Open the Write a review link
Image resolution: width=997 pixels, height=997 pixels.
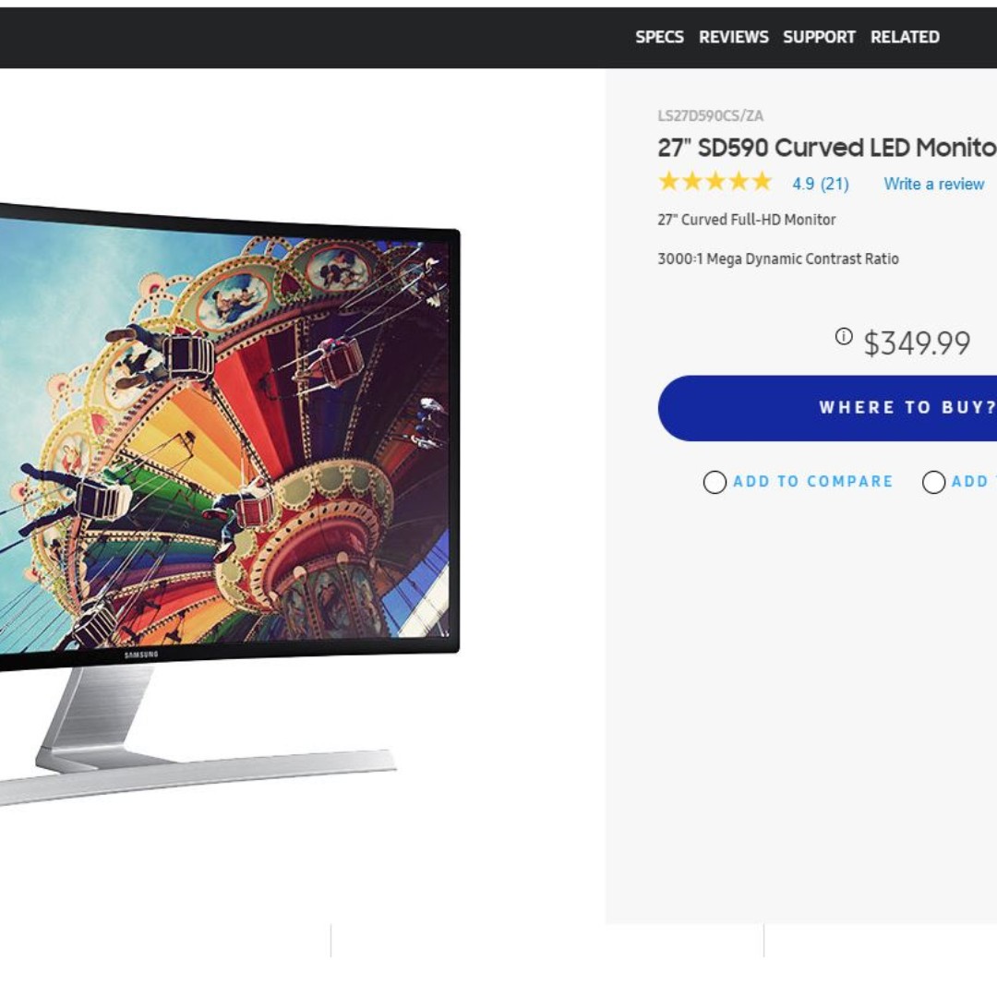coord(934,184)
